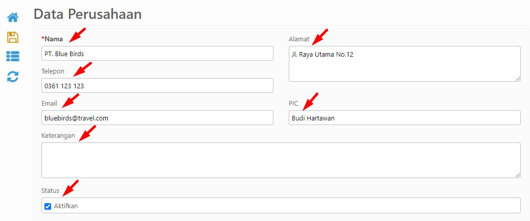Screen dimensions: 530x221
Task: Go to the Home icon in sidebar
Action: [x=13, y=17]
